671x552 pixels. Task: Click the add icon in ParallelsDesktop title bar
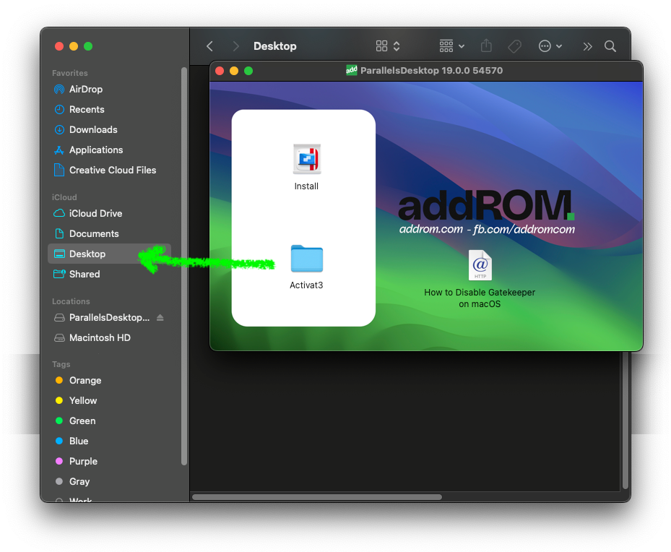coord(351,70)
